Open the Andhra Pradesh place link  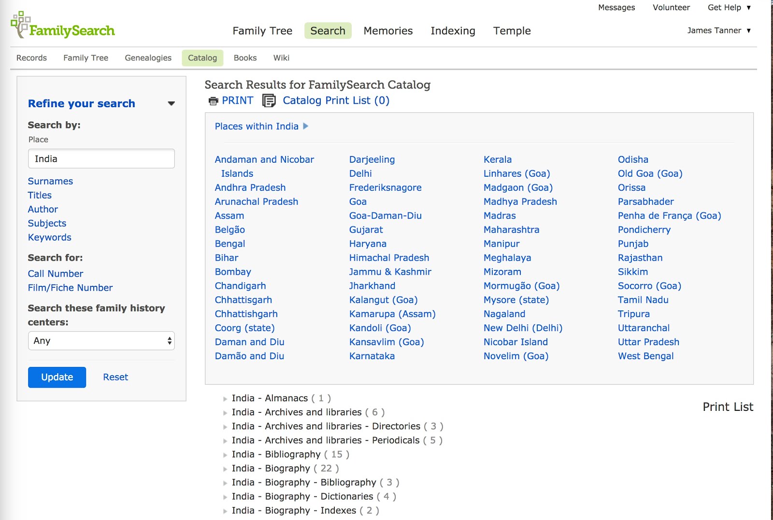(250, 187)
